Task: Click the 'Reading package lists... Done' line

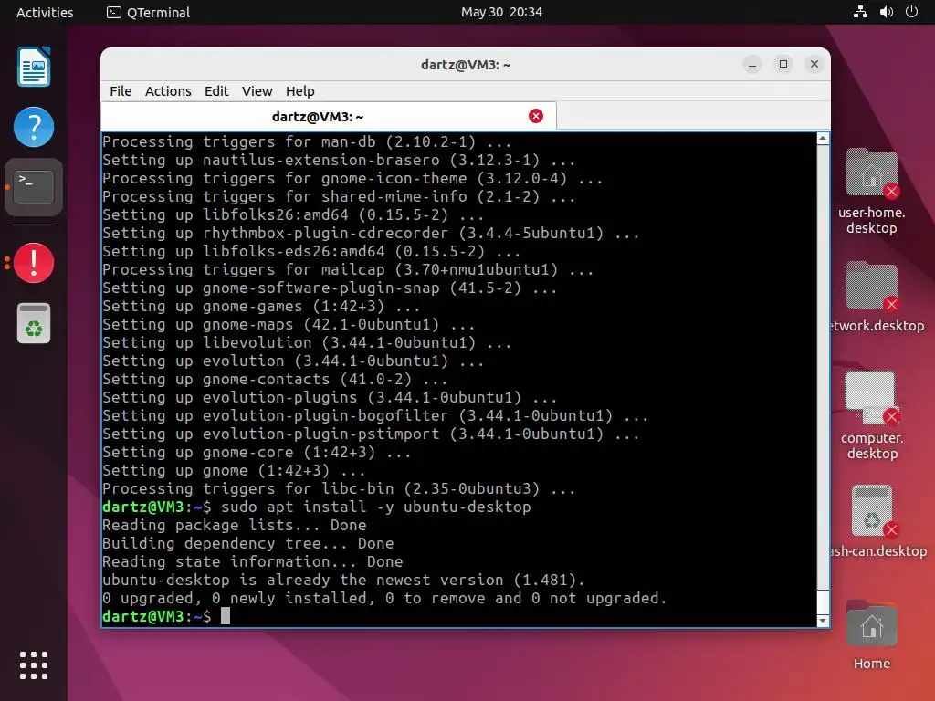Action: pyautogui.click(x=235, y=525)
